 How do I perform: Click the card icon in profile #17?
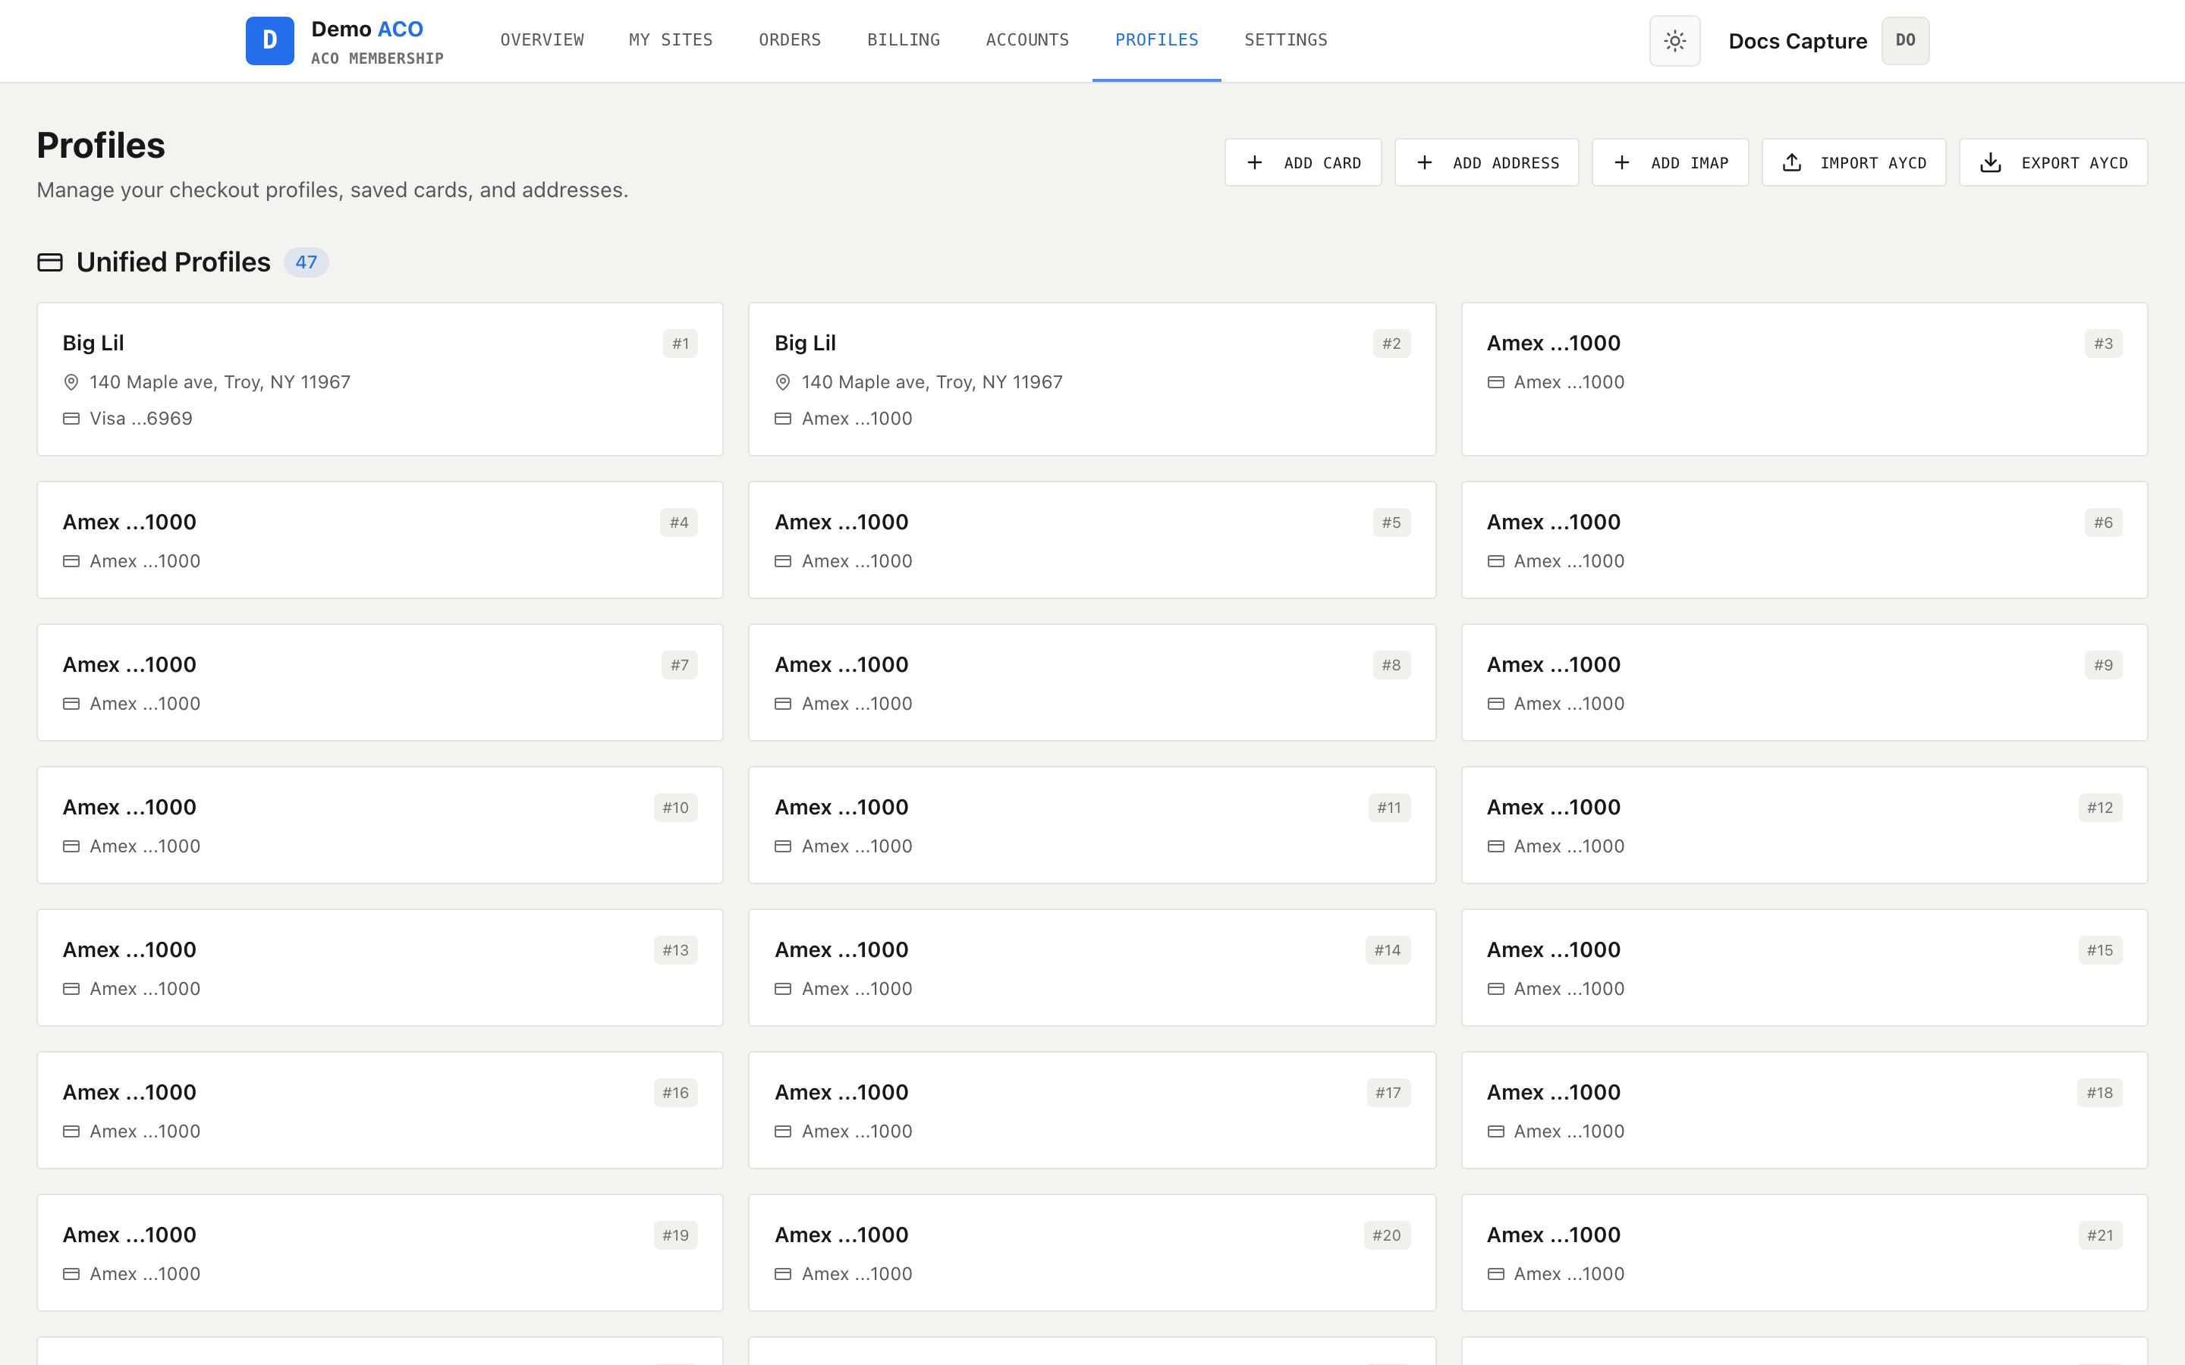pos(783,1132)
